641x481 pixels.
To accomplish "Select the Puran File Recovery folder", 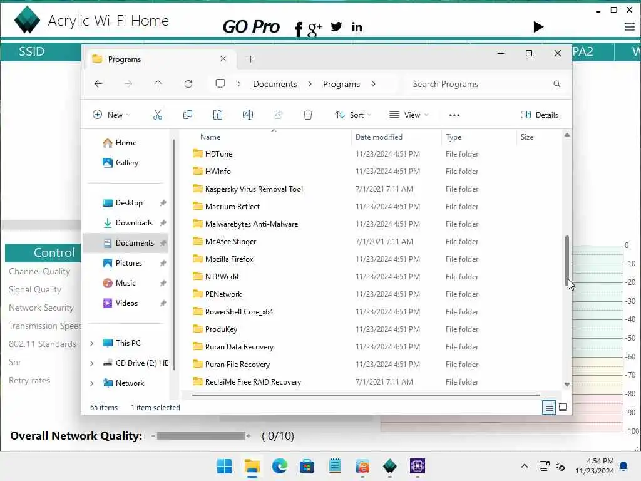I will (237, 365).
